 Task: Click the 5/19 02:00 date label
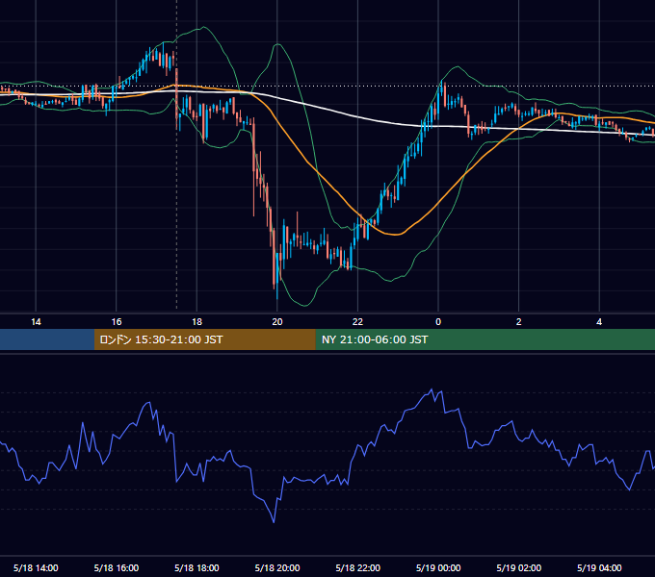519,567
